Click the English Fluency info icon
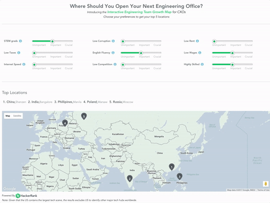 click(x=113, y=53)
